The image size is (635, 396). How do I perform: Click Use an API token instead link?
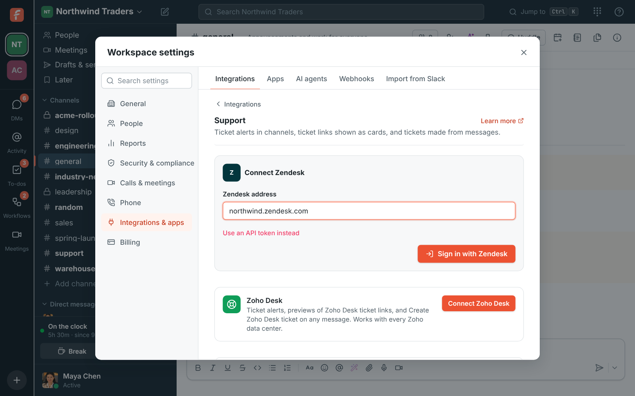[x=261, y=233]
